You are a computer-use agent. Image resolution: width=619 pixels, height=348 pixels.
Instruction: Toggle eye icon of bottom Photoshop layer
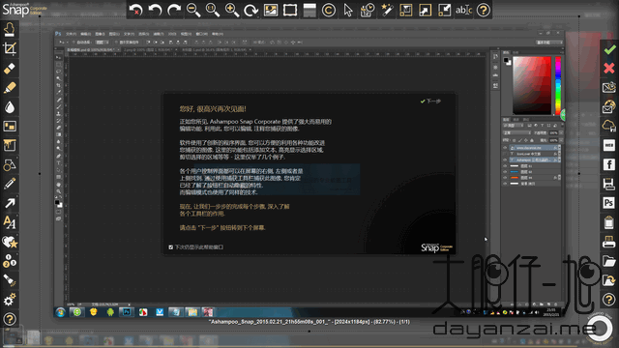click(x=505, y=184)
